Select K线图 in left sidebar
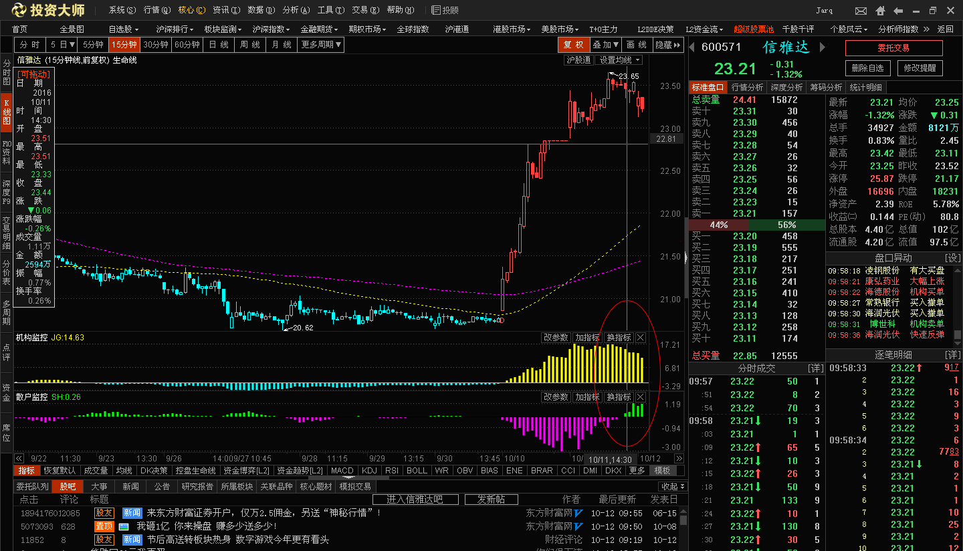This screenshot has height=551, width=963. click(x=7, y=112)
